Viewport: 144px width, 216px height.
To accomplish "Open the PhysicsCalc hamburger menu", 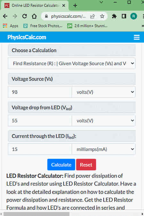I will tap(137, 37).
